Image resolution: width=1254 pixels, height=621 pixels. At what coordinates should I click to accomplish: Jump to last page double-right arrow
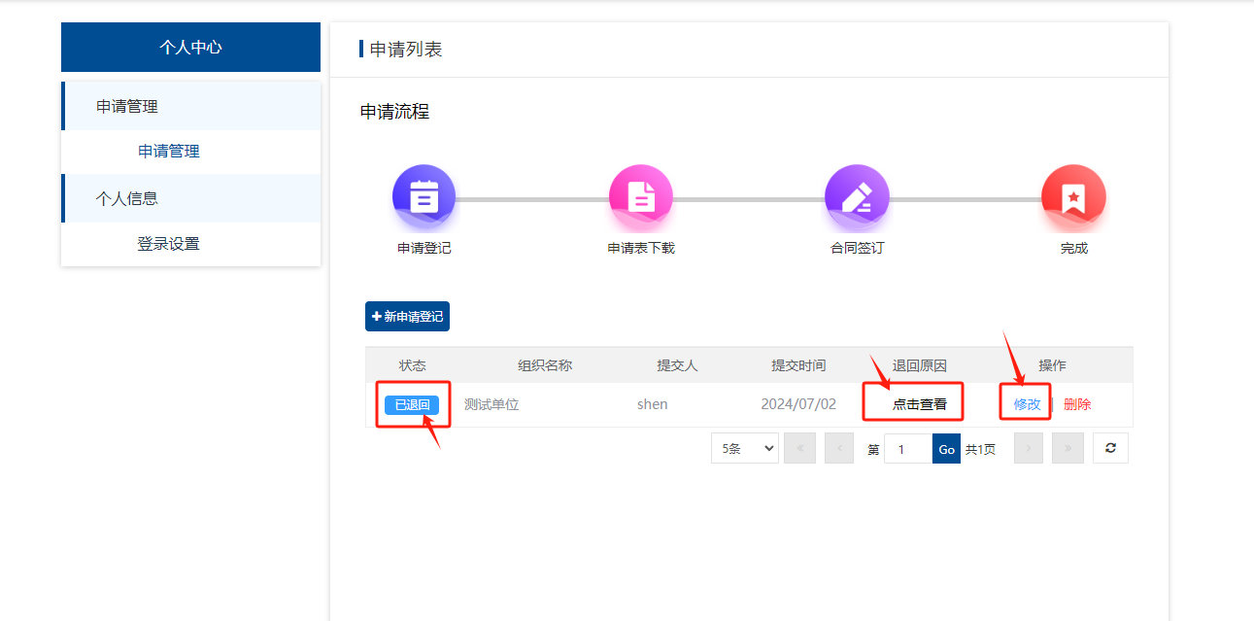(1068, 448)
